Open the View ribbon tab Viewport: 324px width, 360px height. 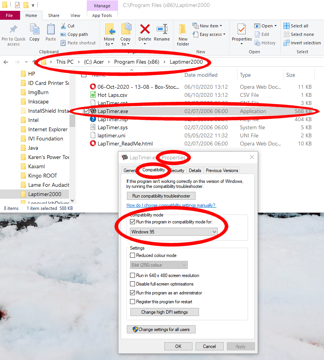75,15
